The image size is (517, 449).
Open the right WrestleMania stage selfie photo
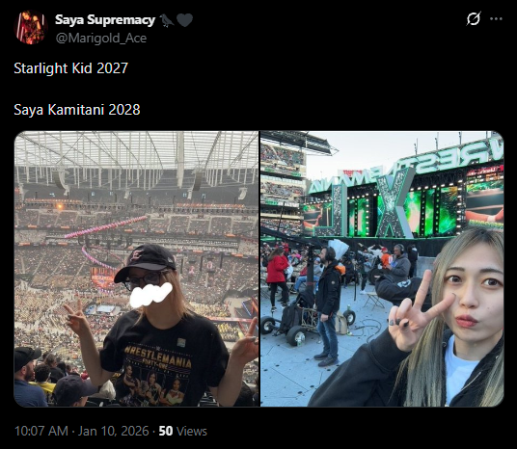pyautogui.click(x=382, y=269)
